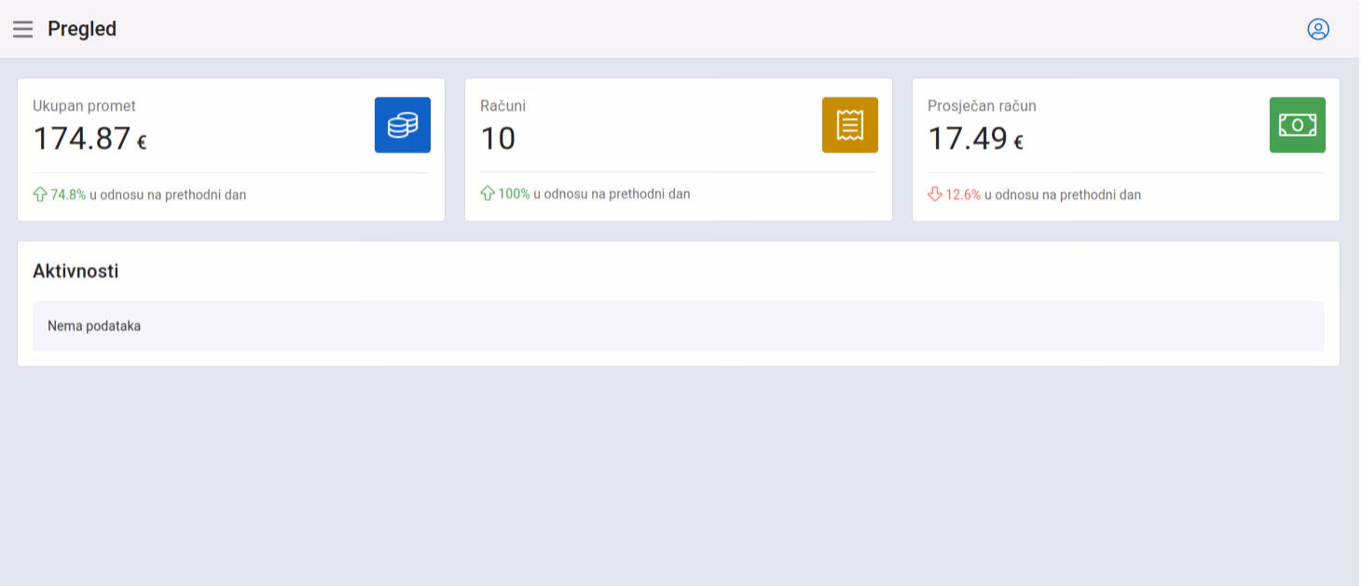The width and height of the screenshot is (1362, 586).
Task: Open the hamburger navigation menu
Action: [22, 29]
